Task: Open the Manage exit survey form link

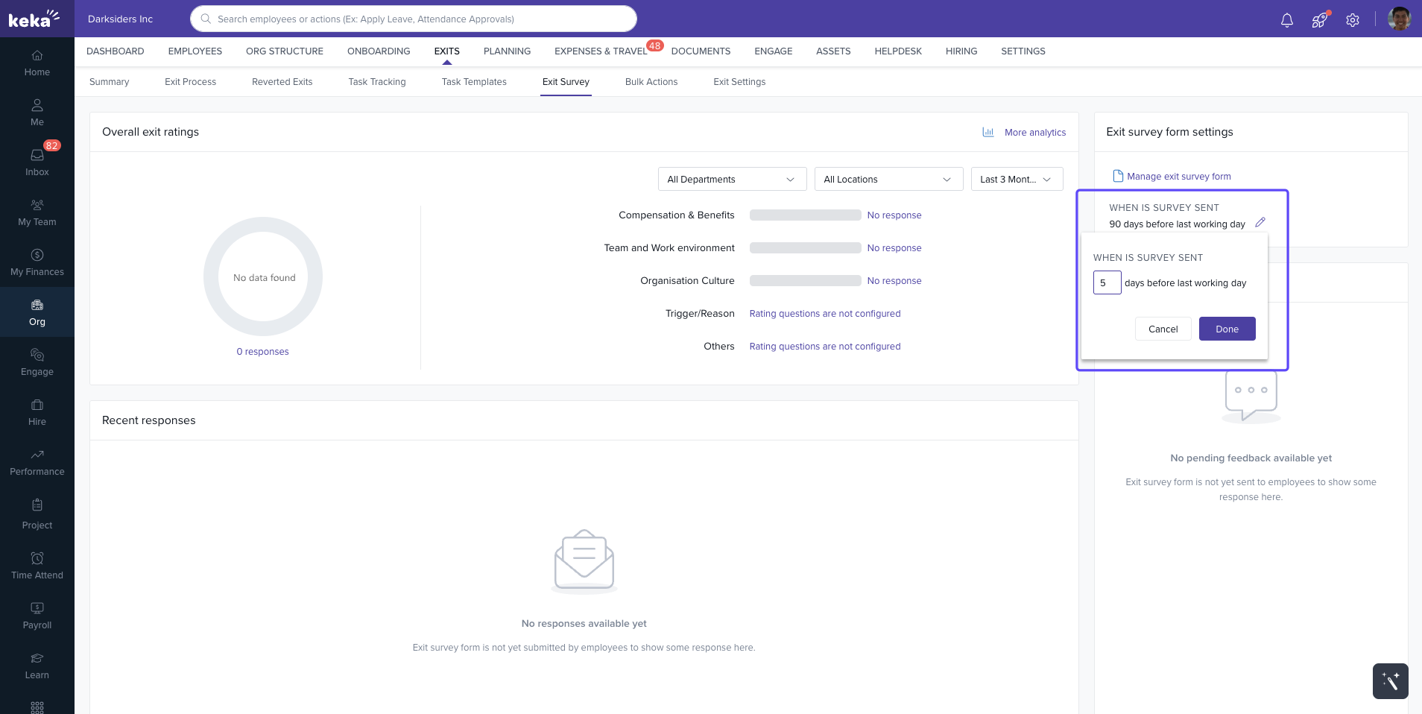Action: pos(1178,177)
